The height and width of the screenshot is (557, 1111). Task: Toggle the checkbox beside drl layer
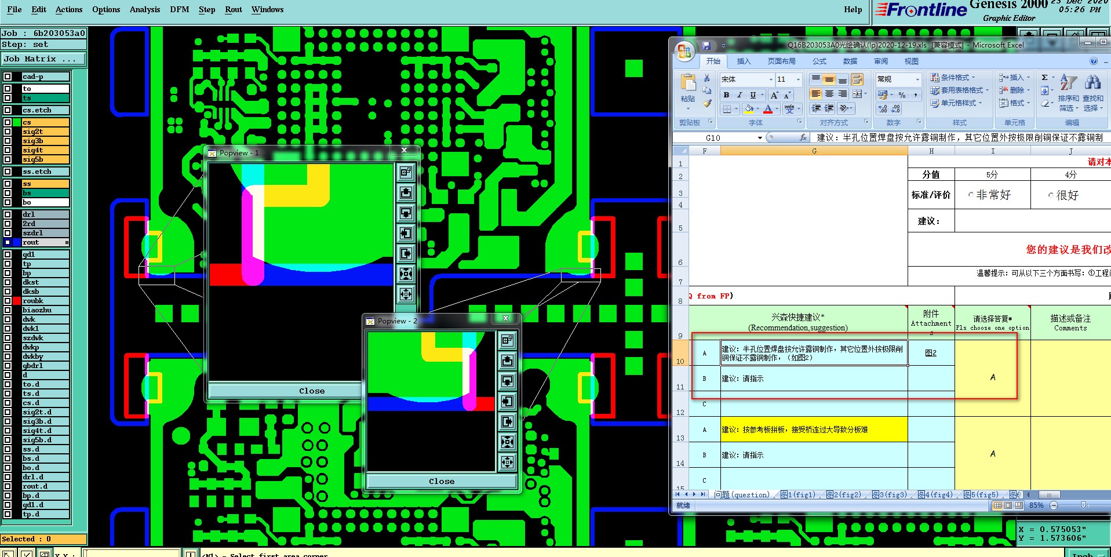8,214
